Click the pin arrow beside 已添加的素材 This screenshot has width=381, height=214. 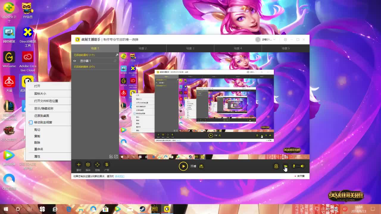coord(117,55)
